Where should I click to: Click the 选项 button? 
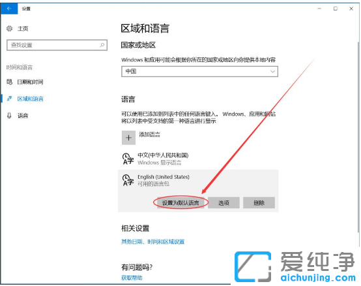(224, 202)
